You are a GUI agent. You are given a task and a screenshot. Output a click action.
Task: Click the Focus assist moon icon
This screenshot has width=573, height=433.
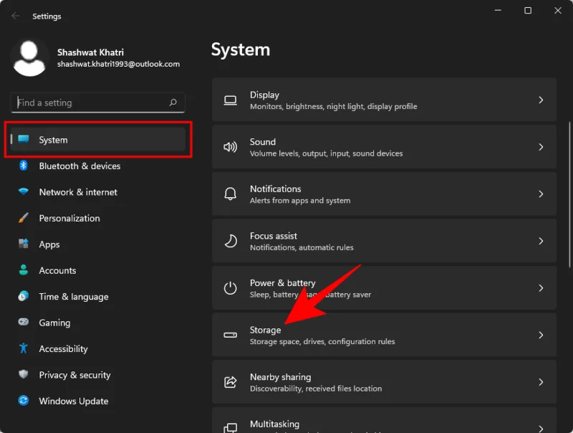(x=230, y=241)
